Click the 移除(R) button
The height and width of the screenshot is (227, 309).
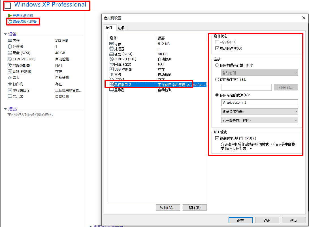pos(195,207)
